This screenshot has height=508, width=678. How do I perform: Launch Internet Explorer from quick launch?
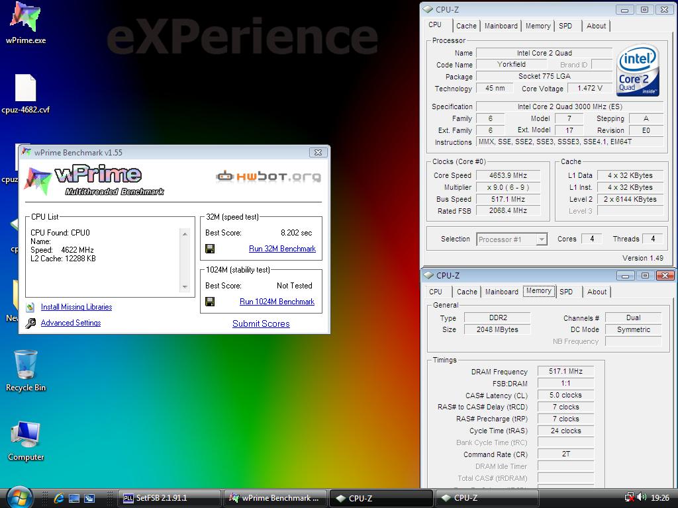(x=59, y=498)
